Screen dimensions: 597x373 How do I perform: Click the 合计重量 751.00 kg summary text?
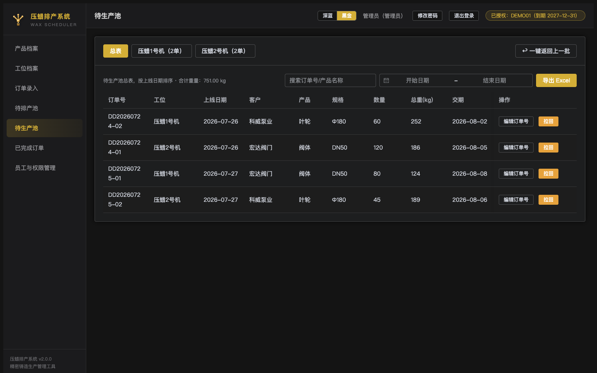(x=202, y=81)
